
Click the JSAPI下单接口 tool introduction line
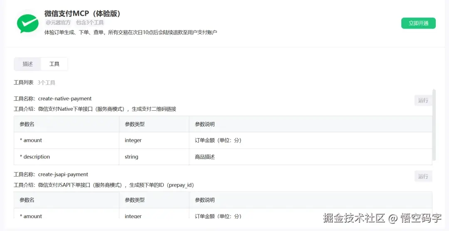104,185
